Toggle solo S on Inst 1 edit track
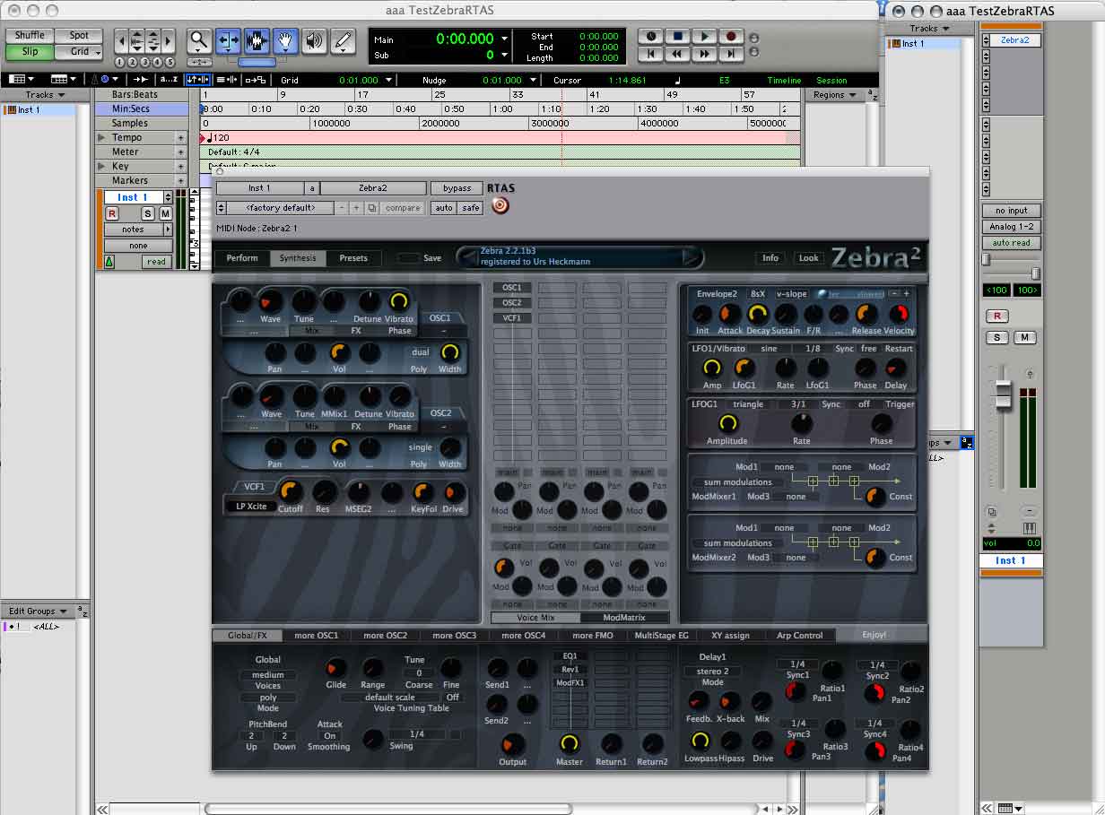This screenshot has width=1105, height=815. tap(148, 213)
